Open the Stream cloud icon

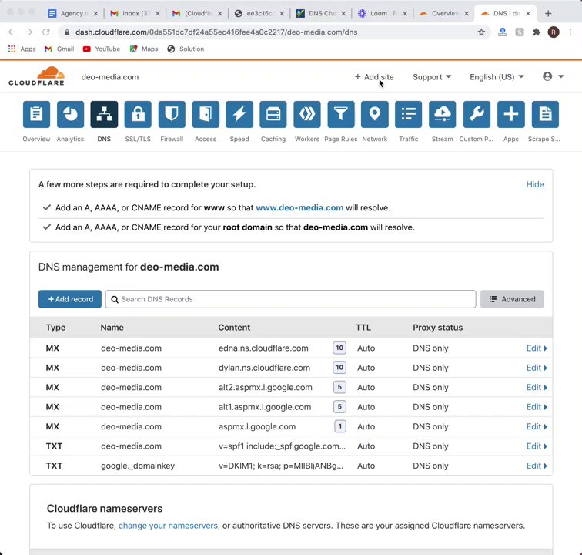point(443,114)
